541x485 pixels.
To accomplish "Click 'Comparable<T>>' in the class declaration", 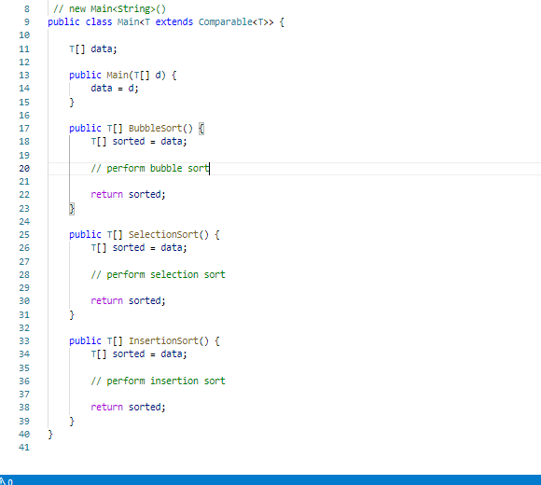I will tap(236, 22).
